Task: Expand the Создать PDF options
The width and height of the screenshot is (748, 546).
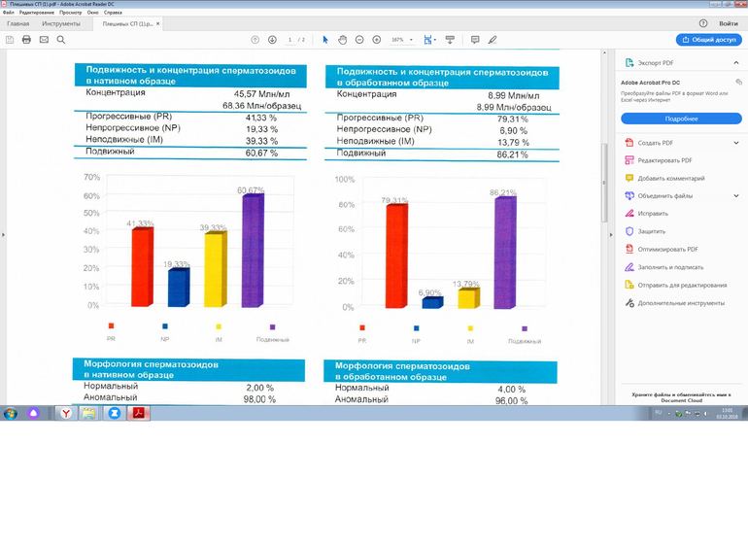Action: [735, 143]
